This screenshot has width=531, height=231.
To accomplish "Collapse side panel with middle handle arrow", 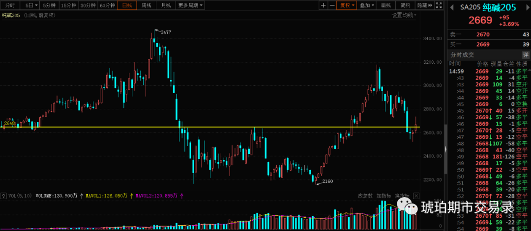I will (x=445, y=149).
